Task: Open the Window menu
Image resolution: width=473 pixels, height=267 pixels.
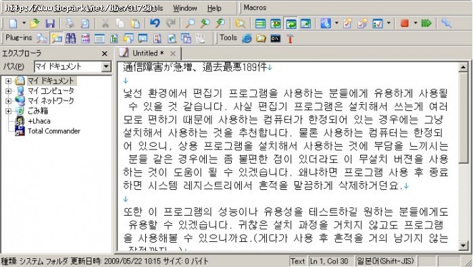Action: (185, 8)
